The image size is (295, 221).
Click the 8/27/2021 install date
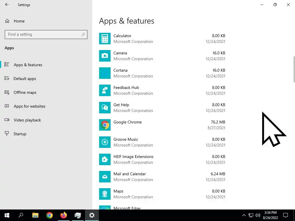coord(216,128)
